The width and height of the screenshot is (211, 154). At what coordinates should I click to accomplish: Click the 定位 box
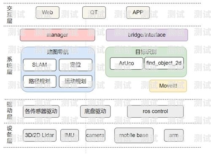pyautogui.click(x=76, y=65)
